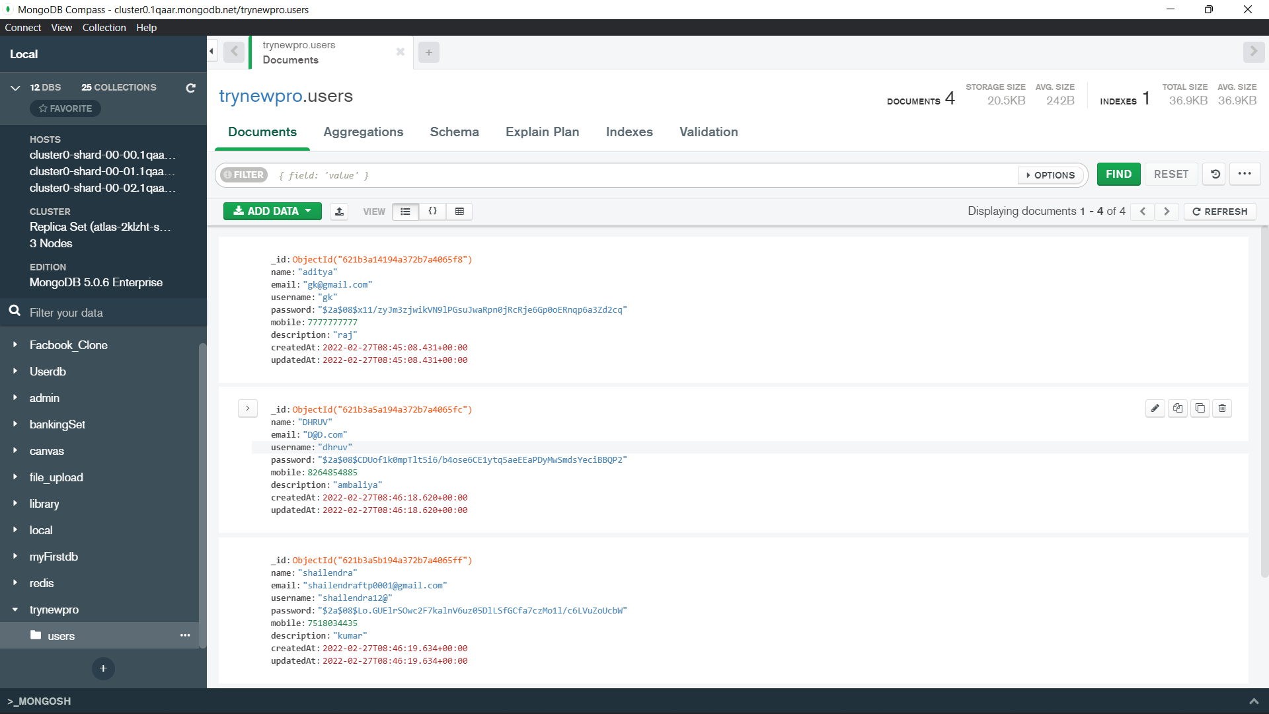
Task: Click the REFRESH button above documents
Action: pos(1219,212)
